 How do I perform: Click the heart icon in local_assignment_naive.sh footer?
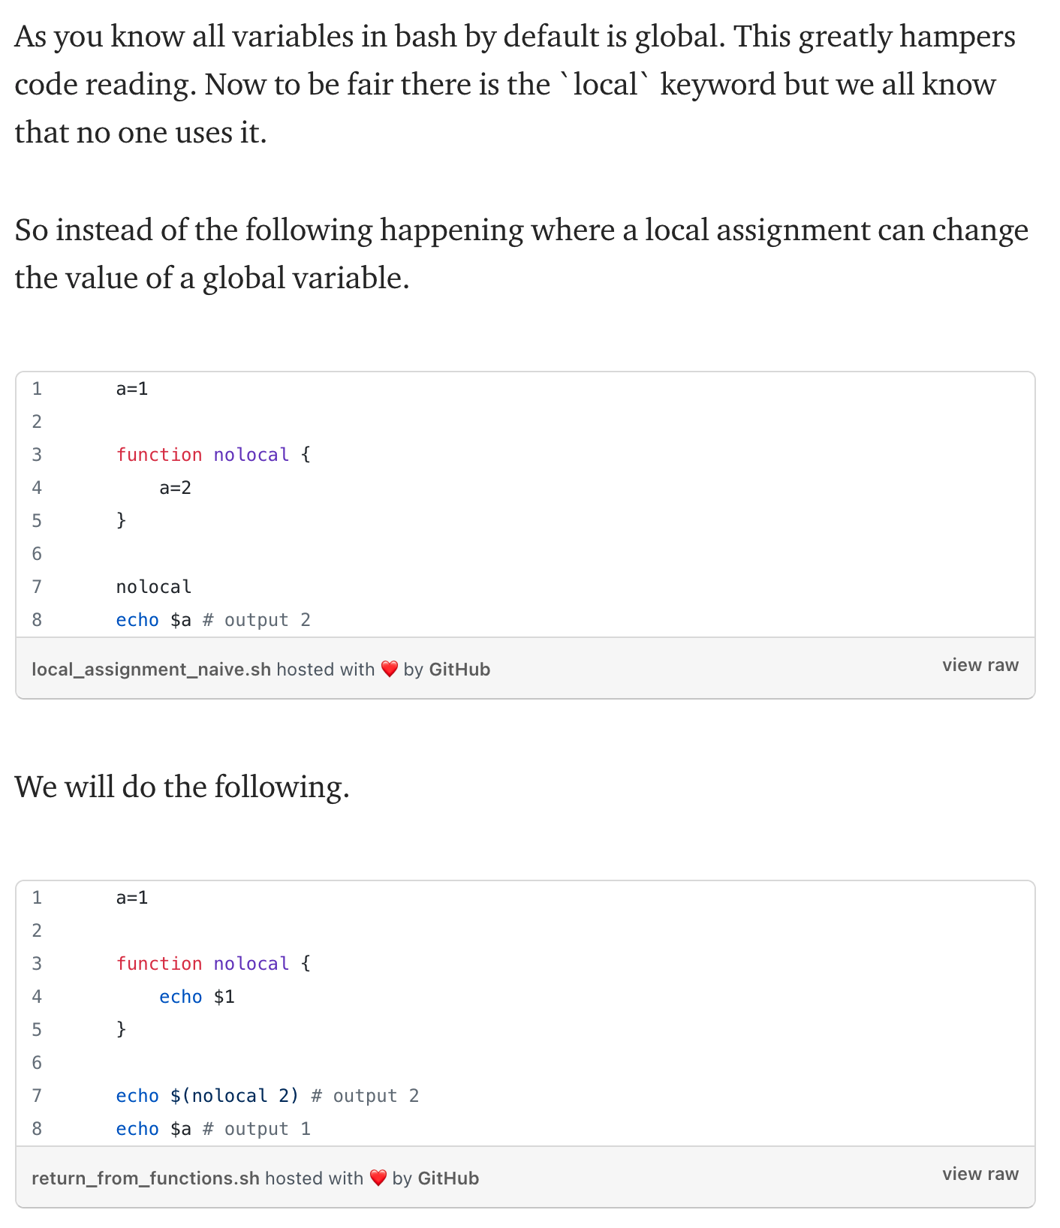pos(389,669)
